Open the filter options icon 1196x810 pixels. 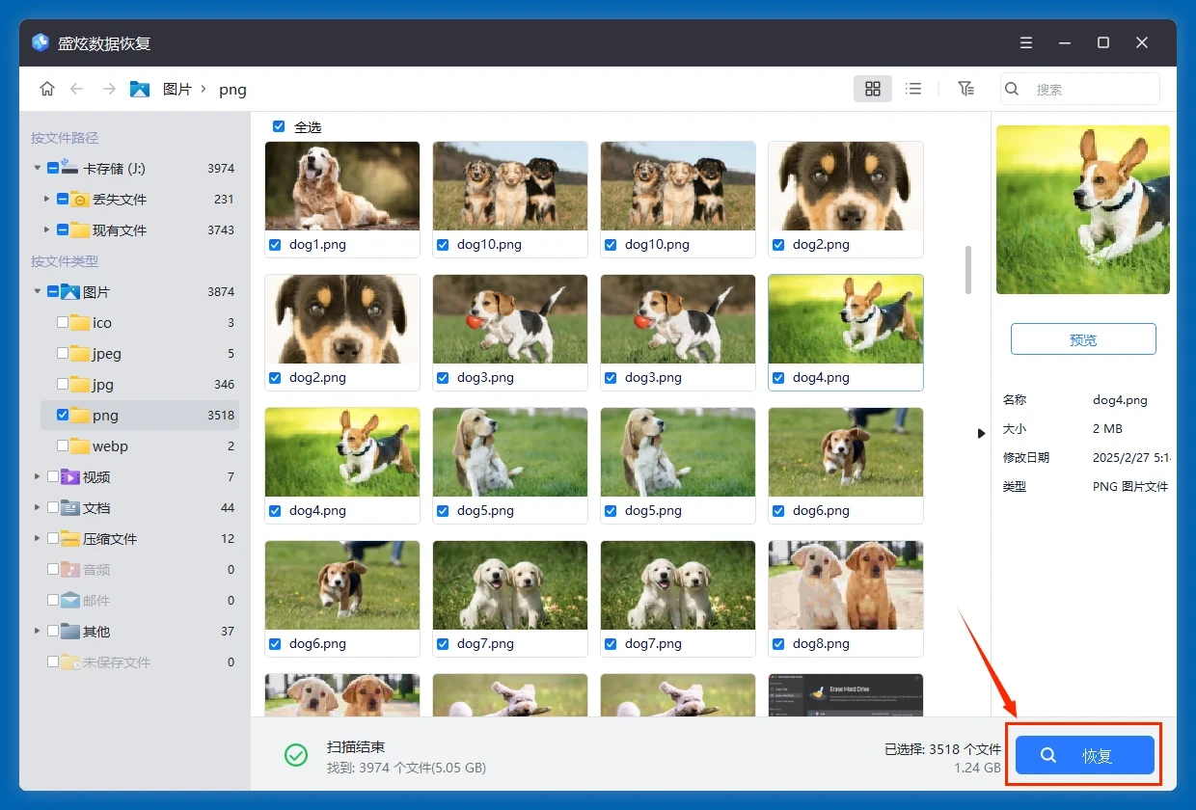[x=965, y=89]
